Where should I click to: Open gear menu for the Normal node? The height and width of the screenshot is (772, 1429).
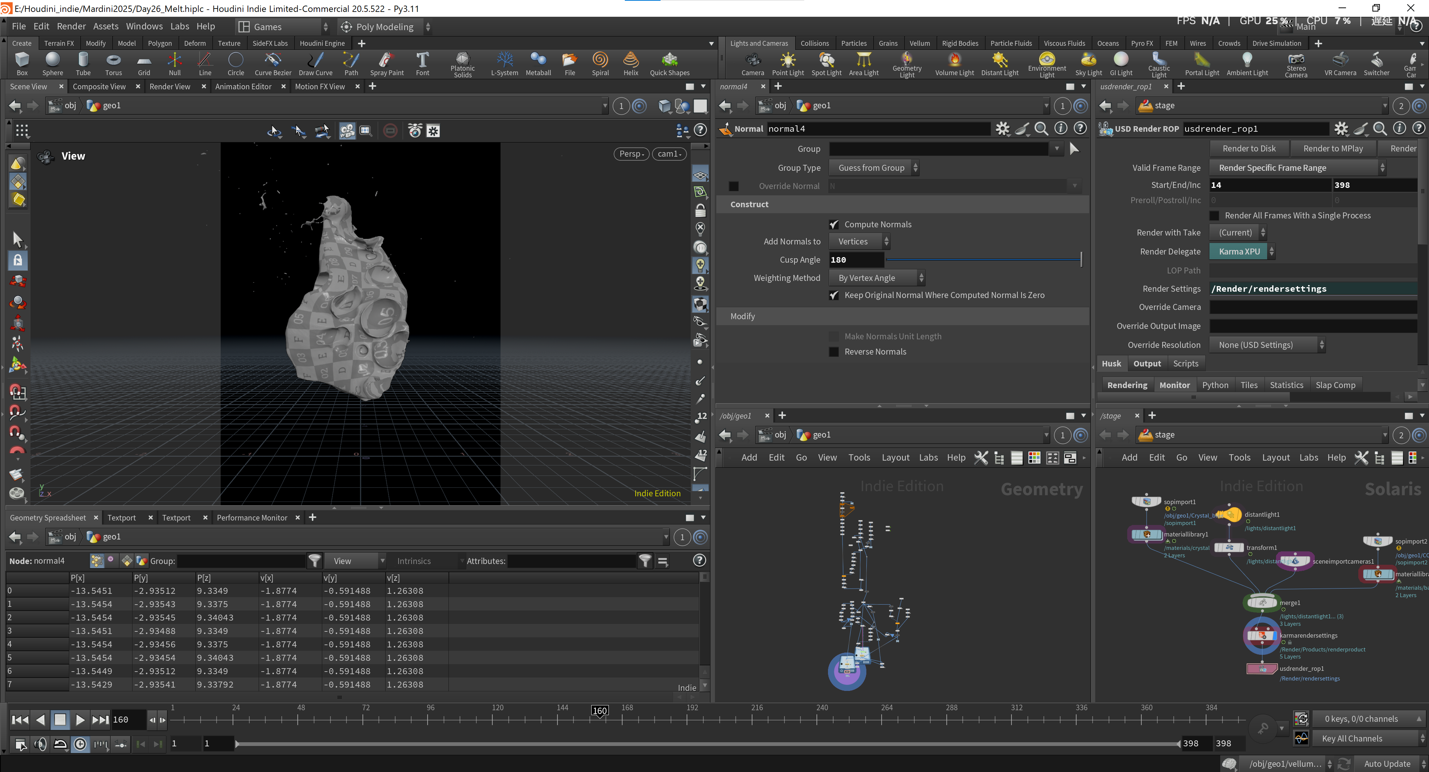(x=1003, y=129)
